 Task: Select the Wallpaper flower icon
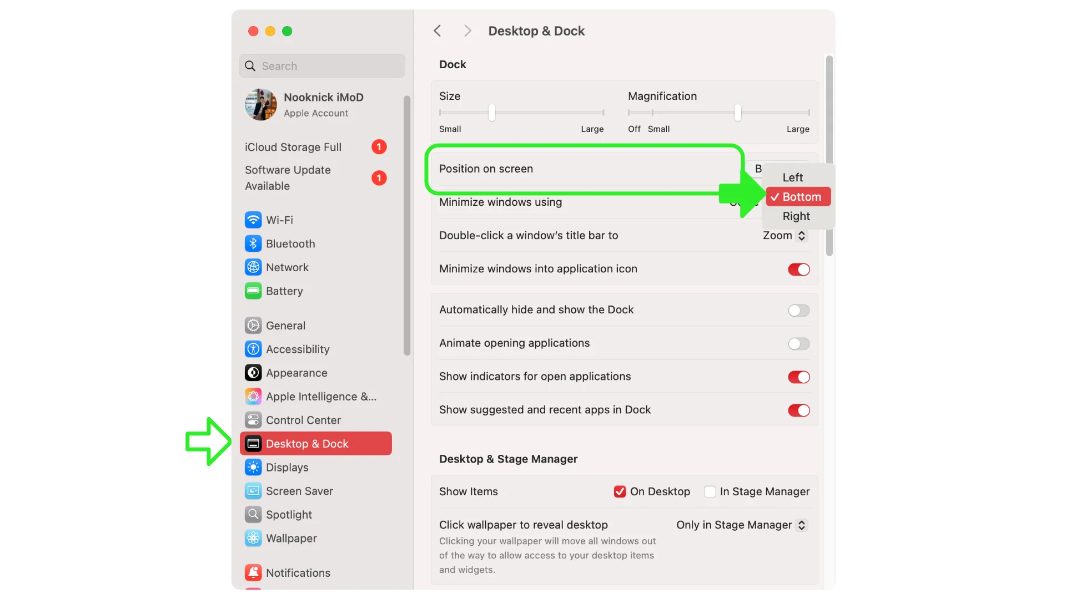click(x=253, y=539)
